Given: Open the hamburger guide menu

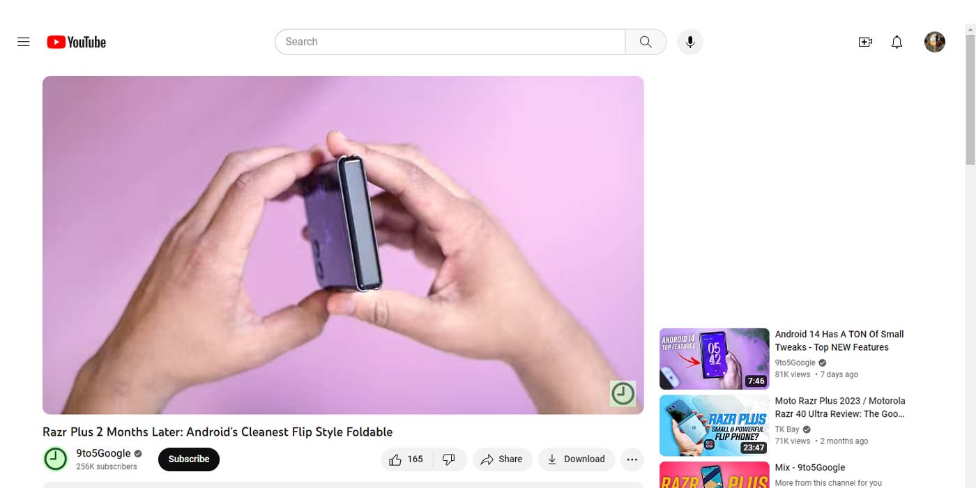Looking at the screenshot, I should coord(24,42).
